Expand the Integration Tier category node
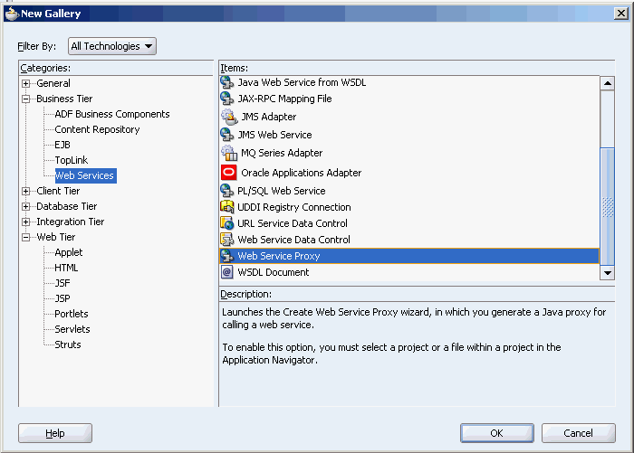 click(26, 222)
